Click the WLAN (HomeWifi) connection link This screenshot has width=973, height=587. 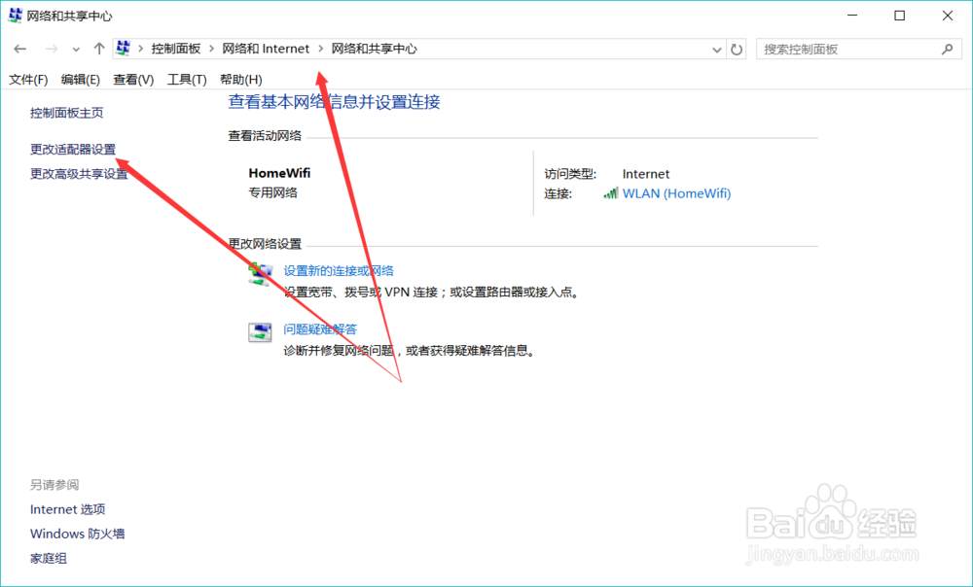pyautogui.click(x=677, y=193)
